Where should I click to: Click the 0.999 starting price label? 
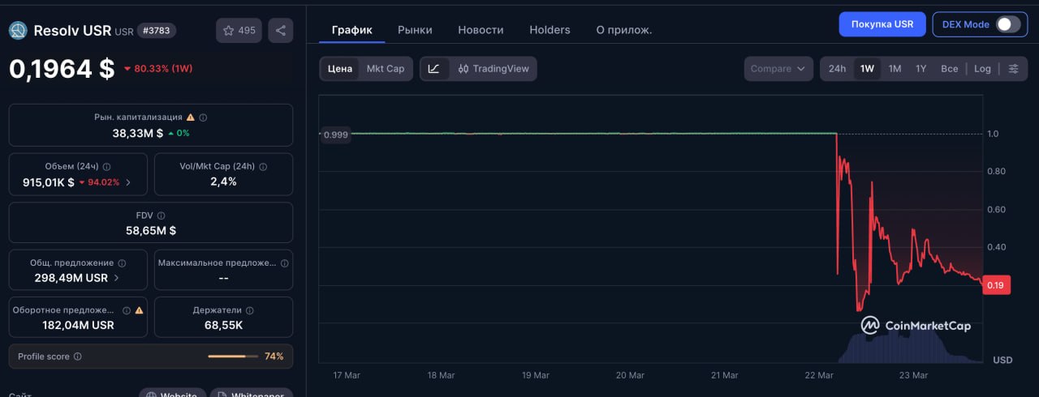pyautogui.click(x=335, y=134)
